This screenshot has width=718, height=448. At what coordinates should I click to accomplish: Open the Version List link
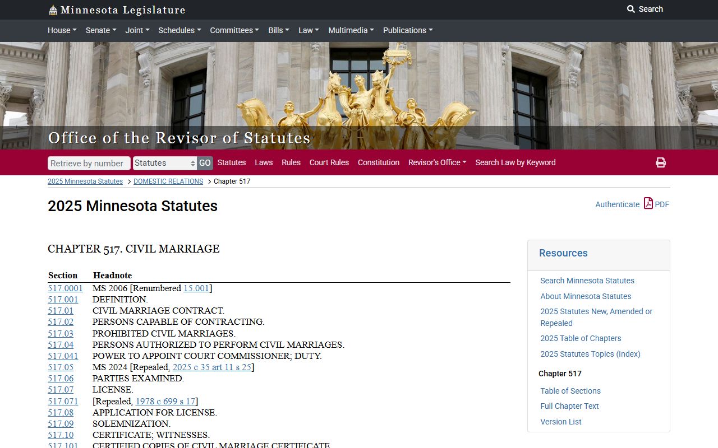(561, 422)
